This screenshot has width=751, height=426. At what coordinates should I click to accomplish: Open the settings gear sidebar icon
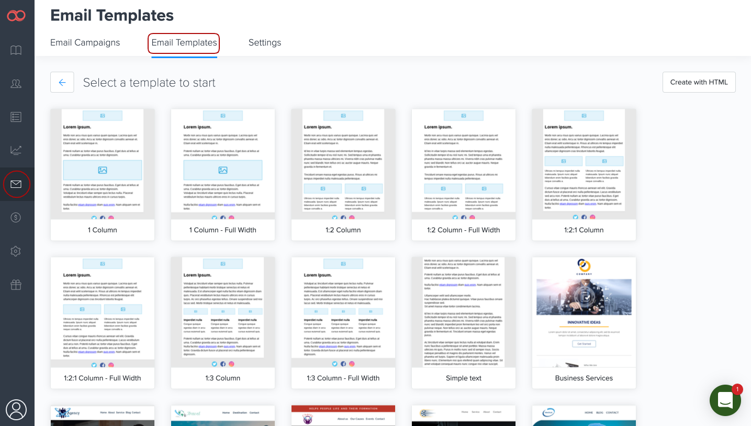pyautogui.click(x=16, y=251)
